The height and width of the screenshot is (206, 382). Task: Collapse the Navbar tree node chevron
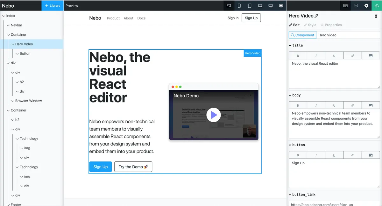click(x=8, y=25)
